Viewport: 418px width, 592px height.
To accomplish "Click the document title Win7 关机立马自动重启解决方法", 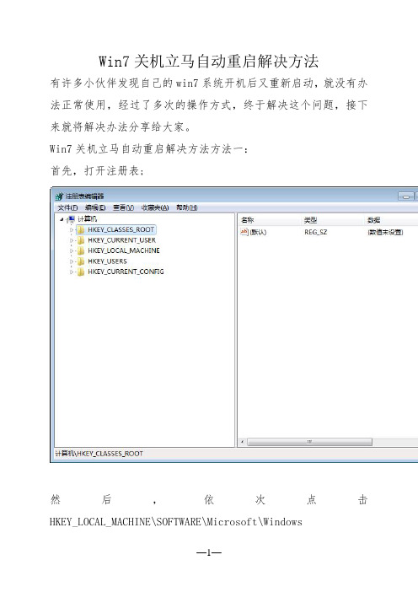I will 209,62.
